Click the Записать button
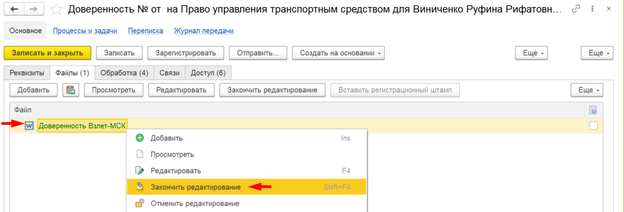Image resolution: width=624 pixels, height=212 pixels. pos(119,53)
